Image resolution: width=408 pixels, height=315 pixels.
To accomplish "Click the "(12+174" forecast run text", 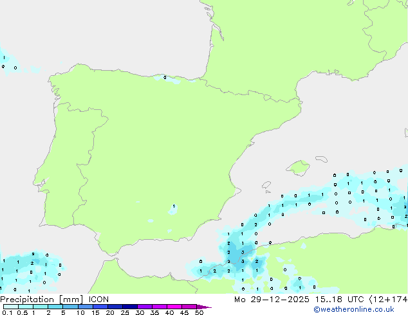I will (388, 300).
